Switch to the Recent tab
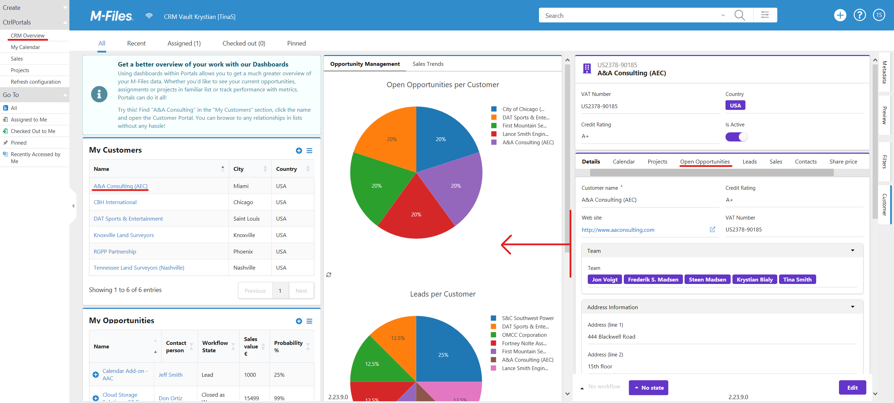The image size is (894, 403). tap(136, 43)
